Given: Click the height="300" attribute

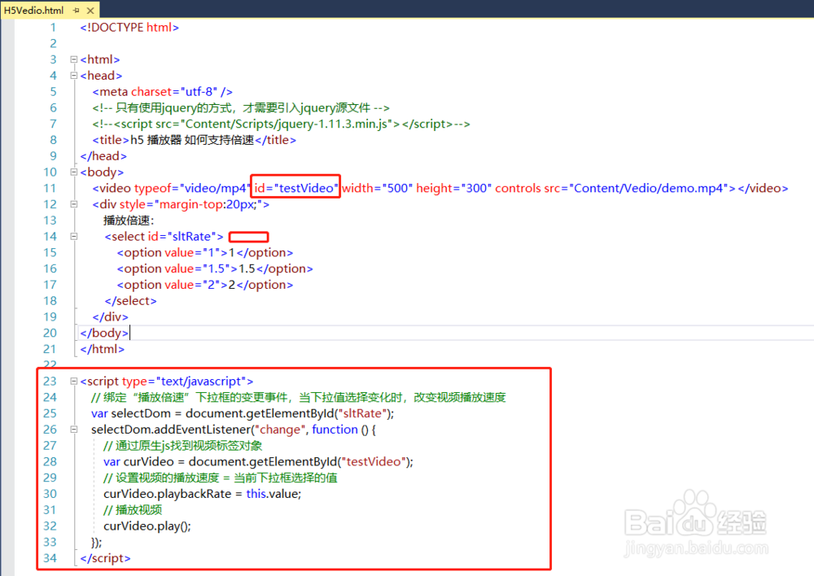Looking at the screenshot, I should 453,189.
